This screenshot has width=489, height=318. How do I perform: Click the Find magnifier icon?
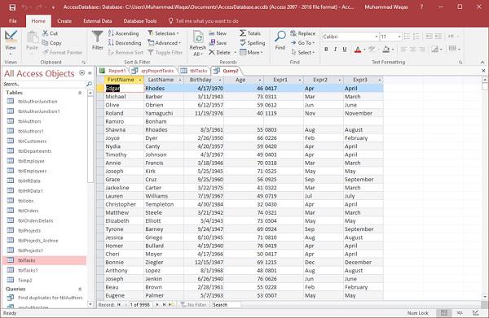pyautogui.click(x=280, y=37)
